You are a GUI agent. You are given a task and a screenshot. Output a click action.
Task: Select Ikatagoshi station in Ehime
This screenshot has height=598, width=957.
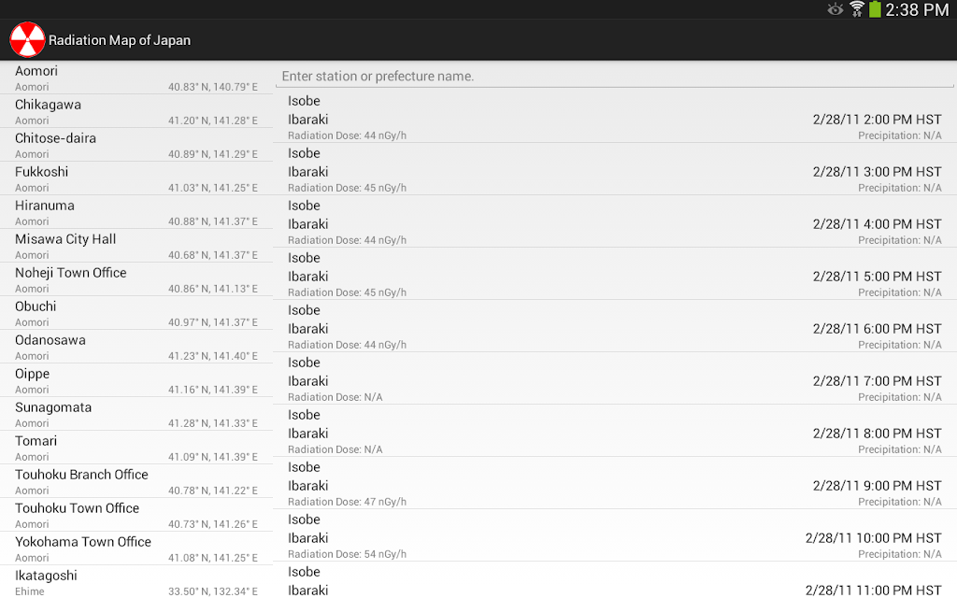tap(136, 581)
